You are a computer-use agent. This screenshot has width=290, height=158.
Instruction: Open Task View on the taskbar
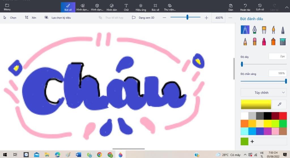[x=15, y=155]
